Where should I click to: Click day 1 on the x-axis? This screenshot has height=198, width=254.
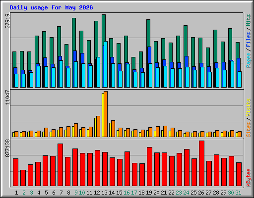coord(16,193)
